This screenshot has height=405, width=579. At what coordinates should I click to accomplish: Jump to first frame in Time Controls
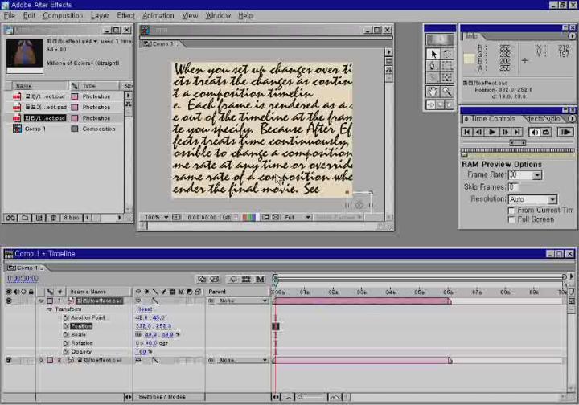pyautogui.click(x=466, y=132)
